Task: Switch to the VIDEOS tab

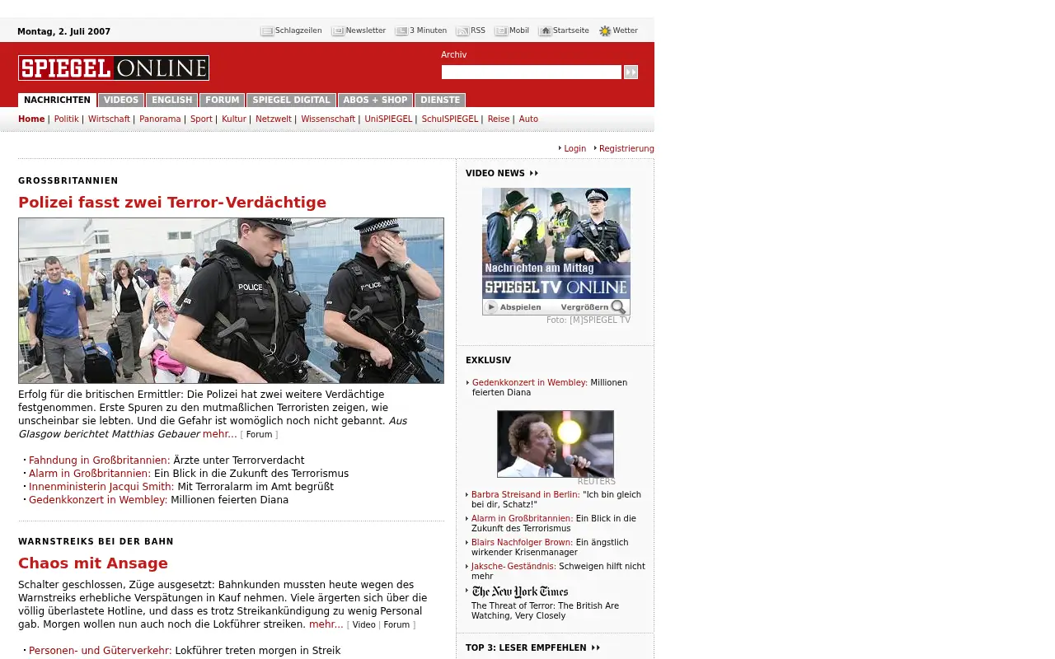Action: coord(121,100)
